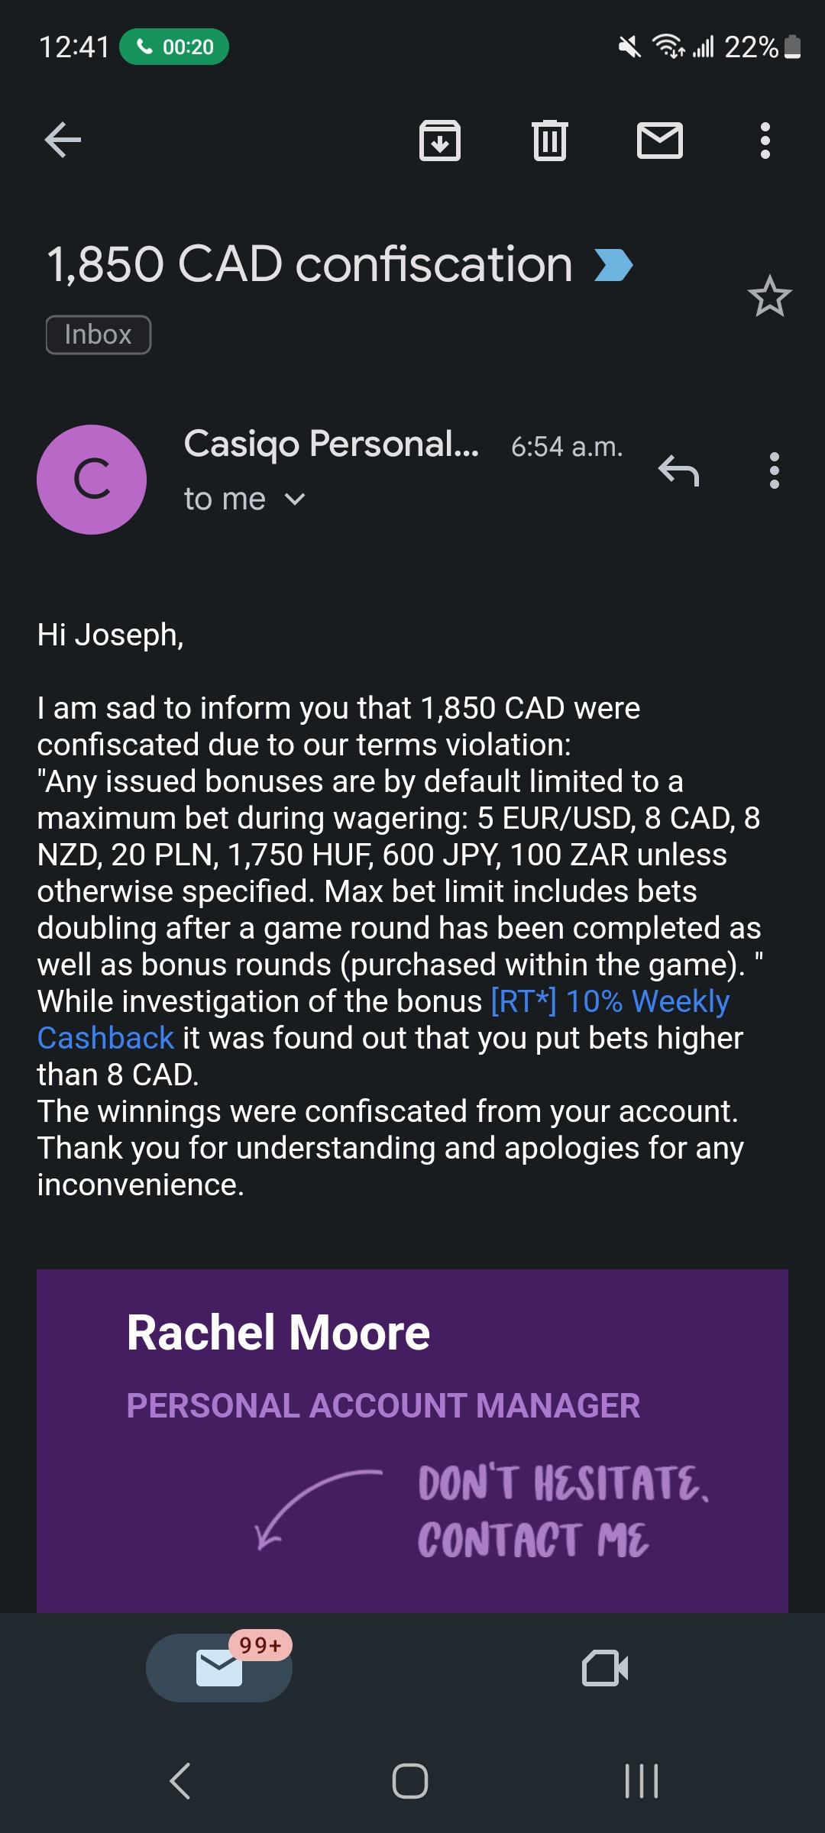Switch to the Meet video tab
The height and width of the screenshot is (1833, 825).
[605, 1668]
